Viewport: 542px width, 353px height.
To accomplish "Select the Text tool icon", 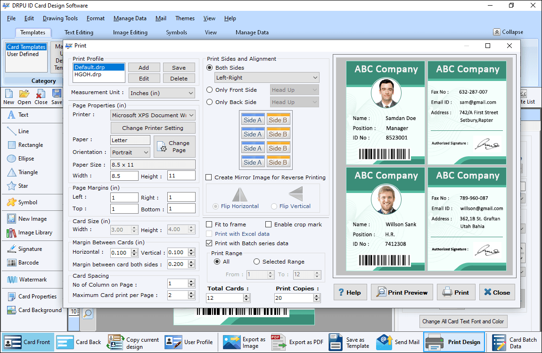I will point(11,115).
